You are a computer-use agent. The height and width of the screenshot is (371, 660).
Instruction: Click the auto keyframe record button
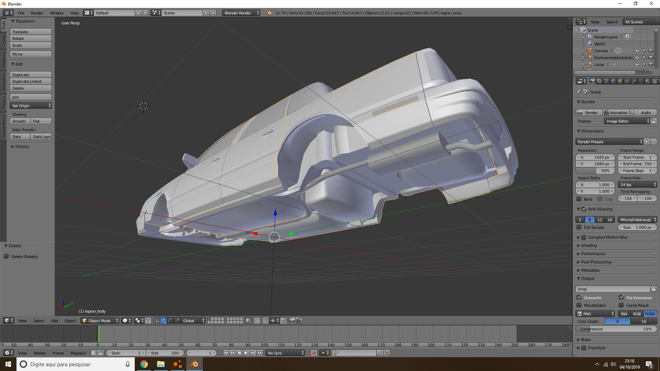pos(313,353)
